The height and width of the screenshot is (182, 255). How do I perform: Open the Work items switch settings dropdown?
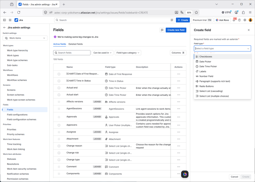(x=25, y=38)
